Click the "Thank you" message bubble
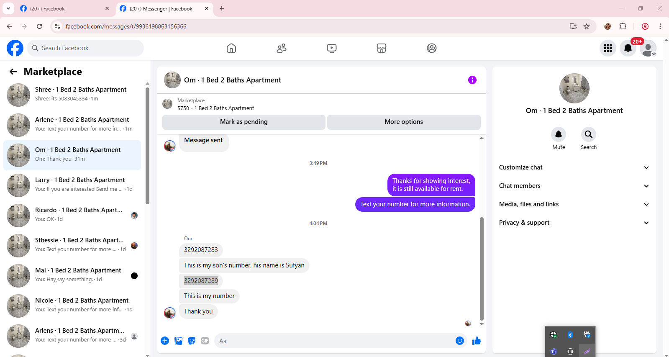This screenshot has width=669, height=357. 198,311
